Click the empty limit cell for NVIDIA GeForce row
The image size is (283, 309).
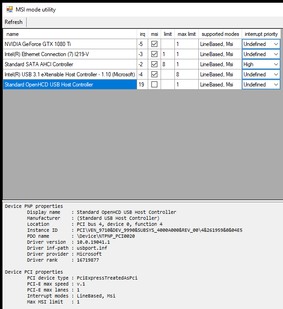167,44
